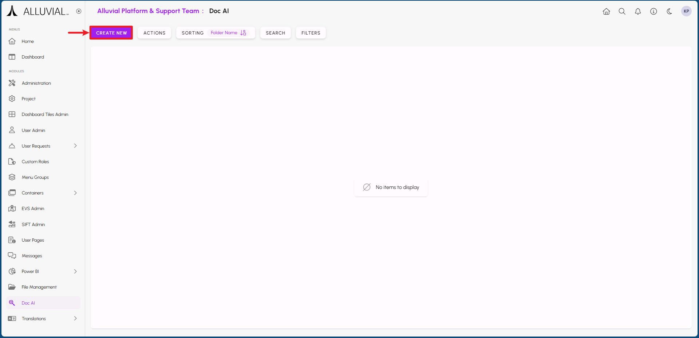Open the ACTIONS button menu
The image size is (699, 338).
(154, 33)
